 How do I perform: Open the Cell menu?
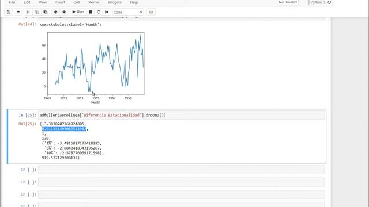point(77,2)
